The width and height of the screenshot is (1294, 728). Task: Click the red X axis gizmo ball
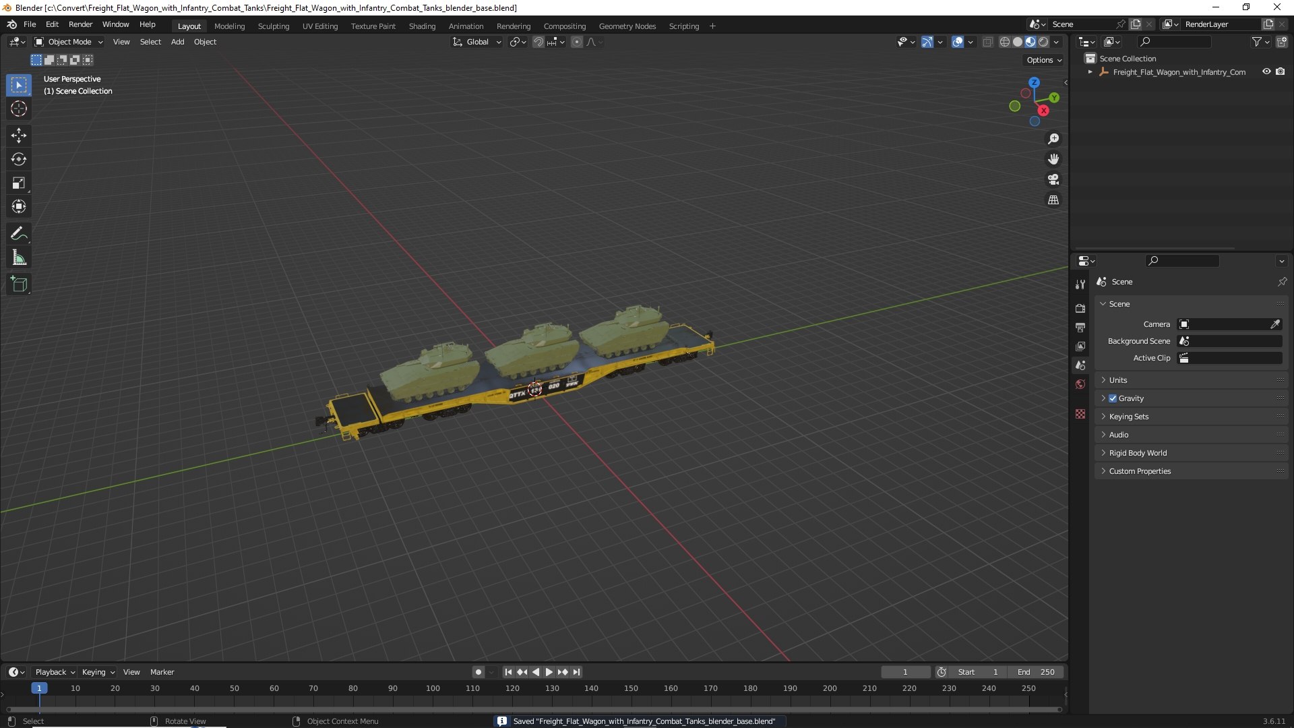1043,111
